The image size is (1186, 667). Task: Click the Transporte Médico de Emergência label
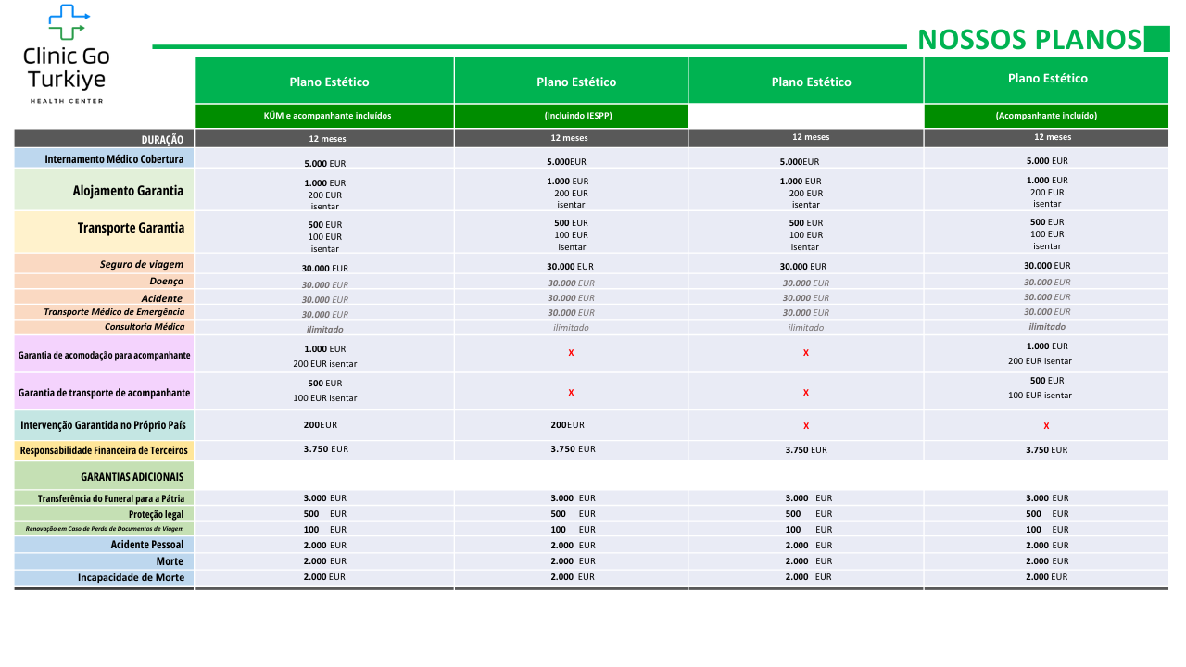[x=114, y=312]
